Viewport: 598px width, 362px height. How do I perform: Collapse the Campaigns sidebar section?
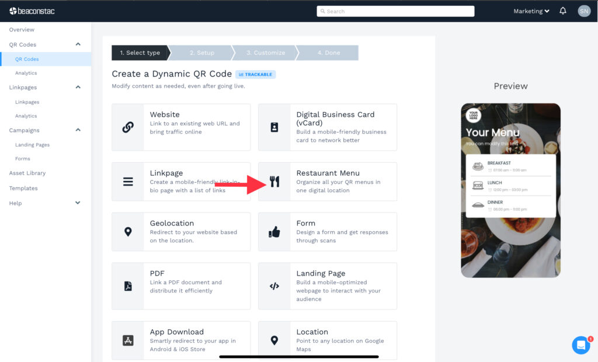pyautogui.click(x=77, y=130)
